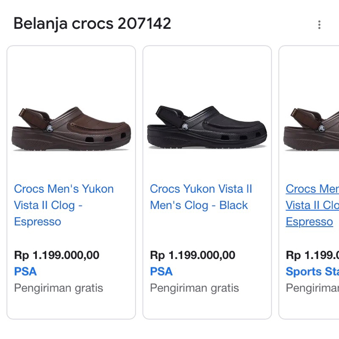Screen dimensions: 339x339
Task: Select the second product card
Action: [x=206, y=182]
